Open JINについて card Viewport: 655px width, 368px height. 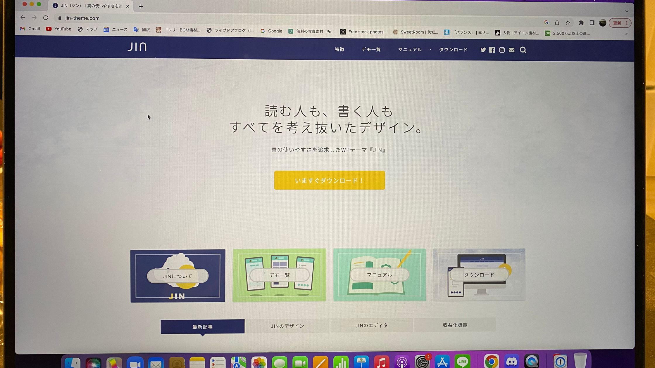[x=178, y=276]
